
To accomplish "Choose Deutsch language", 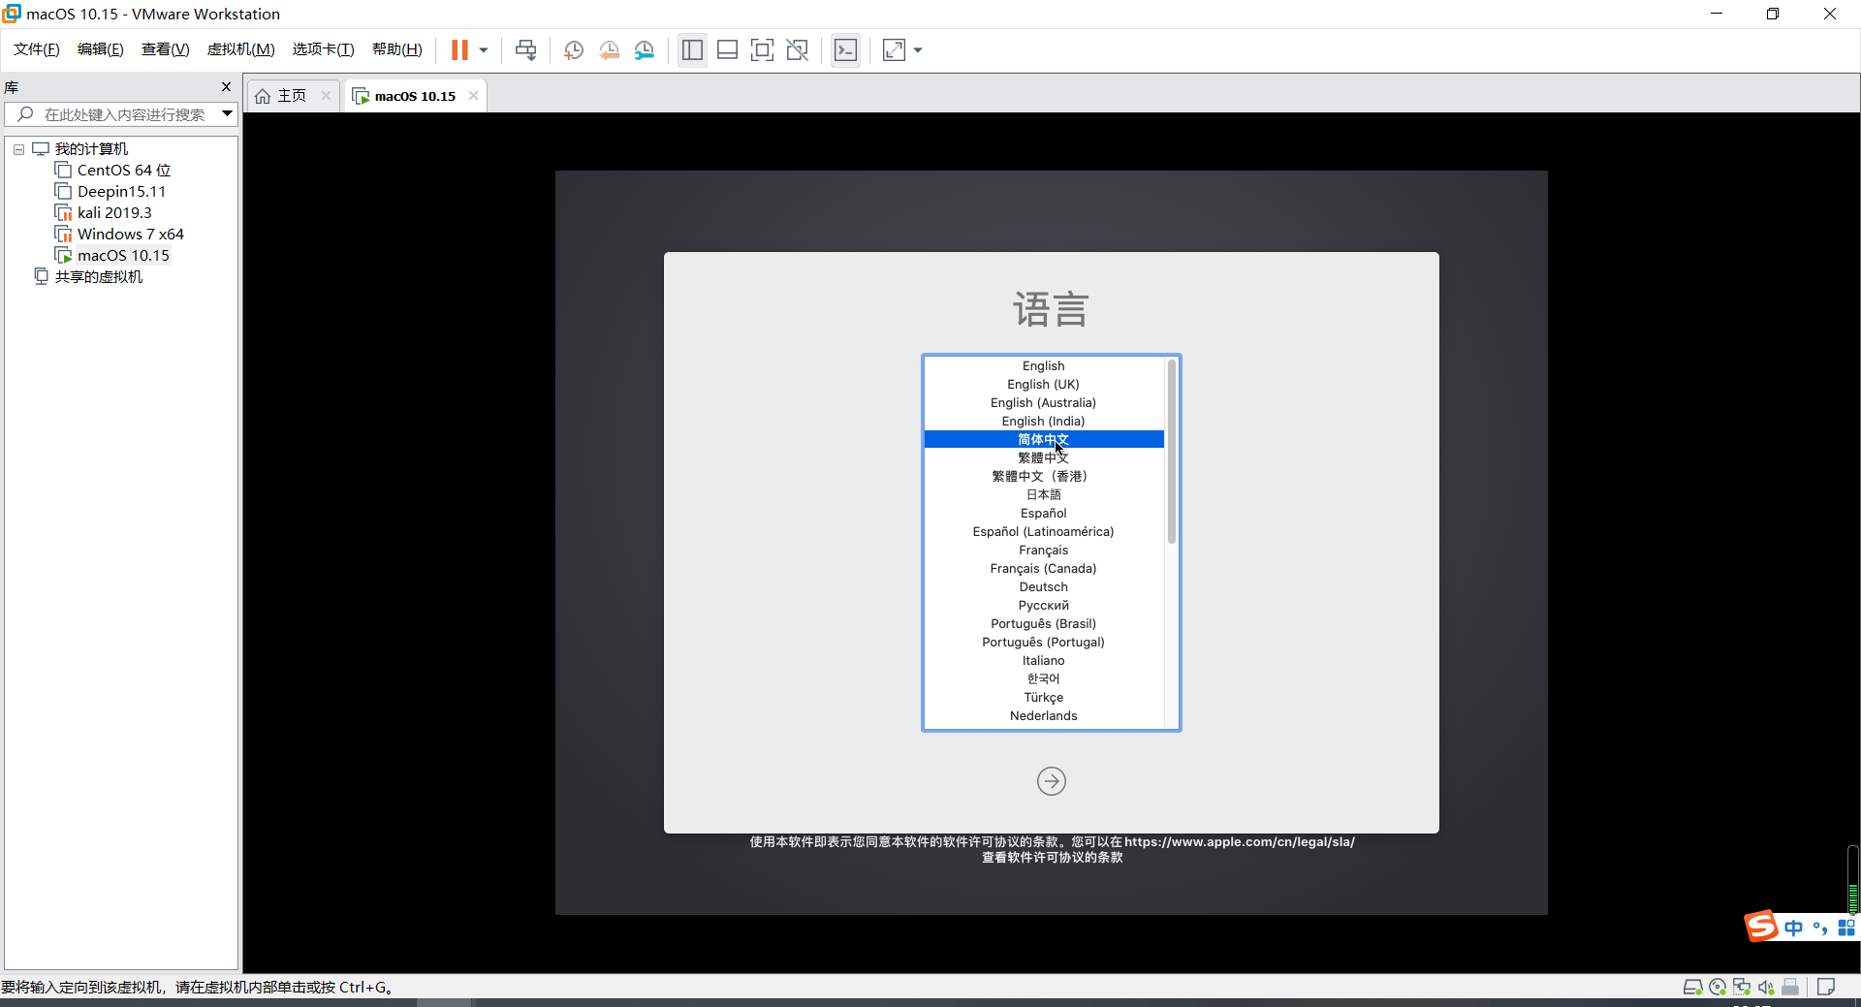I will [x=1043, y=586].
